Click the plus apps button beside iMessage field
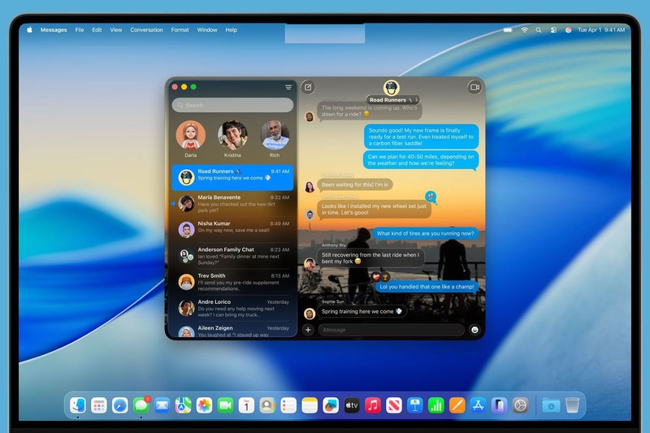Screen dimensions: 650x433 (308, 330)
